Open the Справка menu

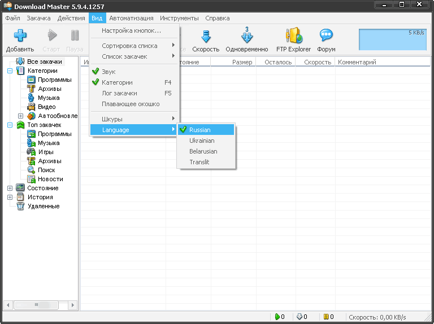[x=217, y=18]
